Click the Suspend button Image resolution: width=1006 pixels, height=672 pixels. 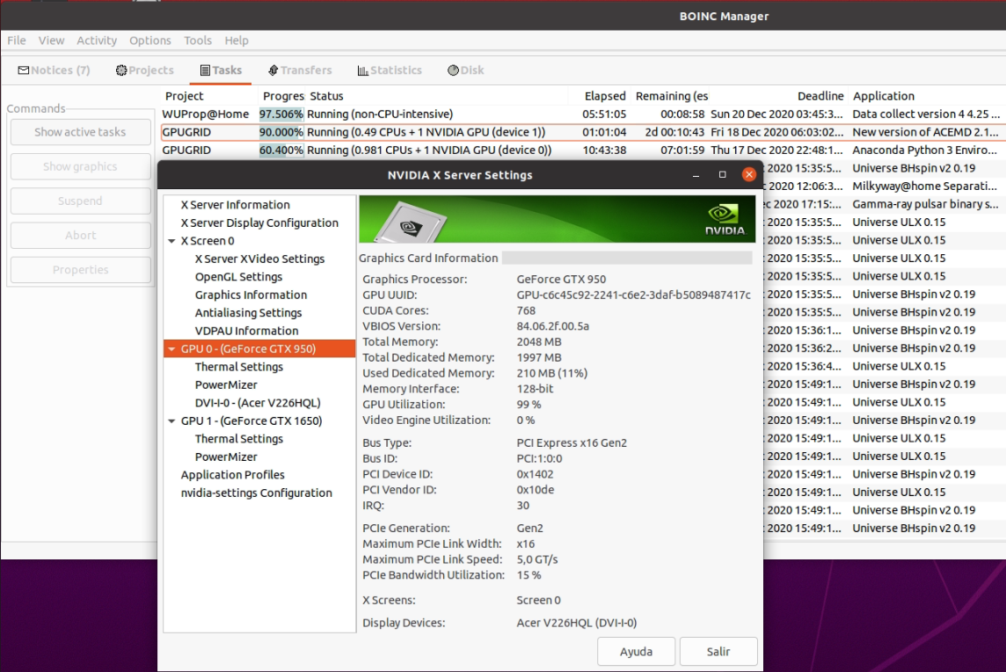[x=80, y=201]
